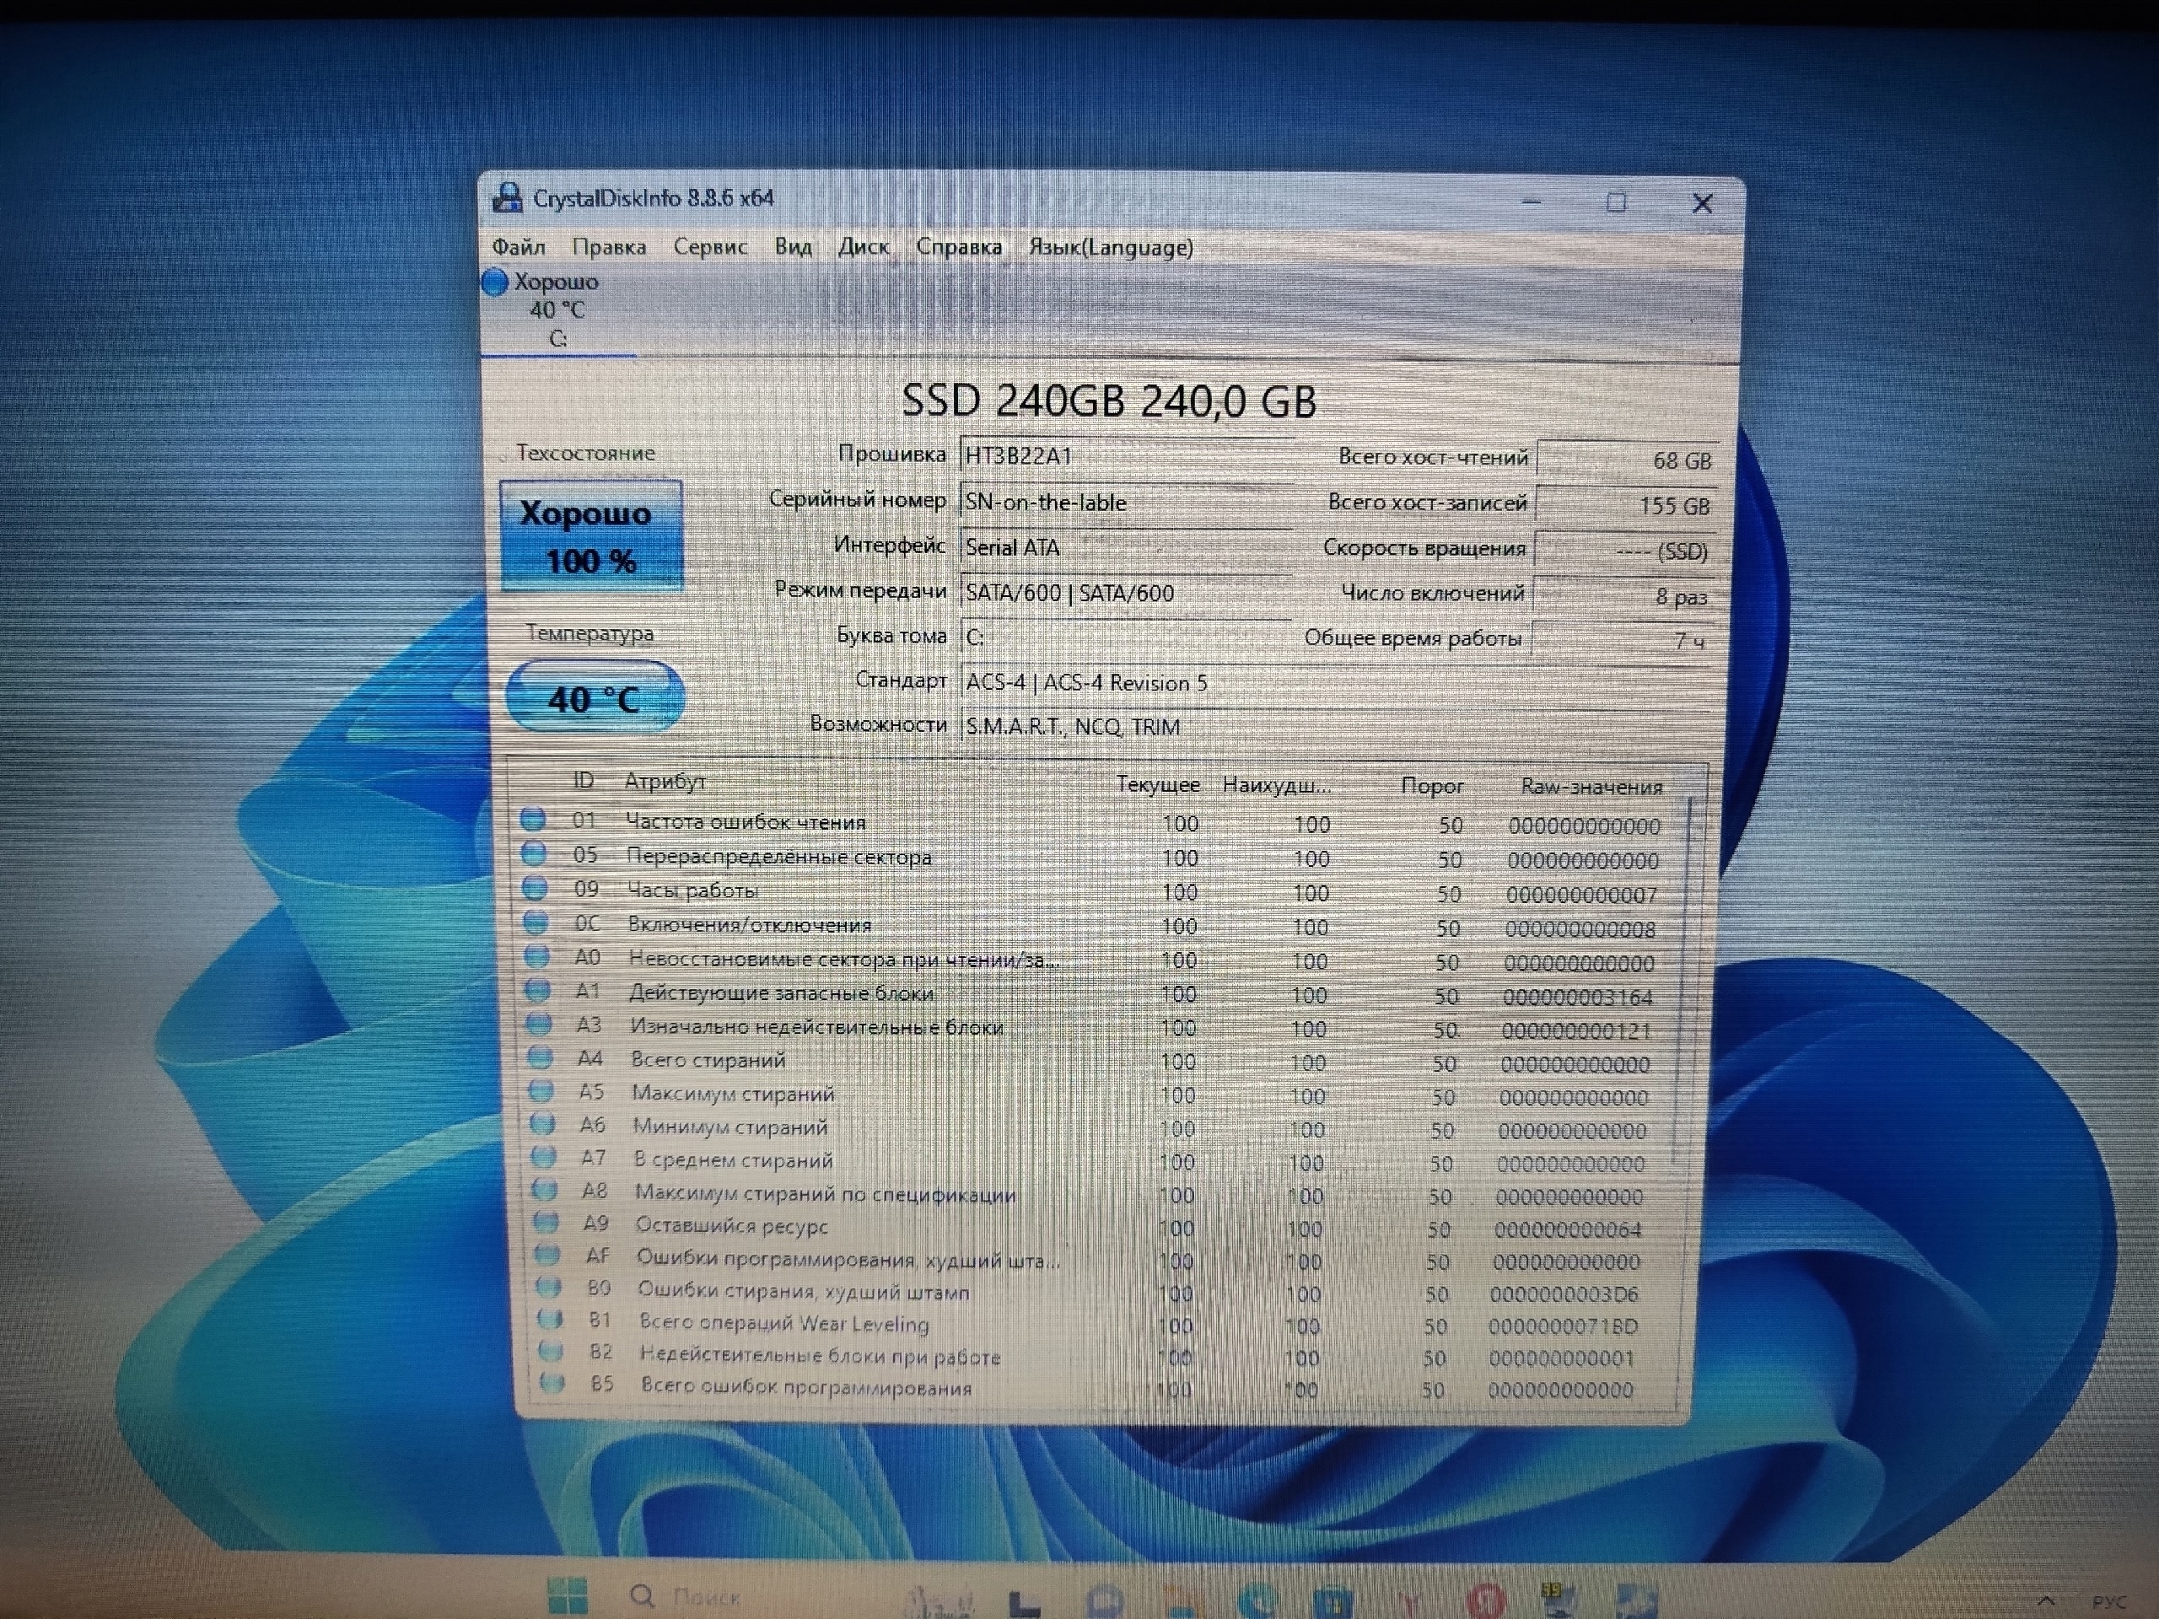The width and height of the screenshot is (2159, 1619).
Task: Click the 40 °C temperature button
Action: pos(595,697)
